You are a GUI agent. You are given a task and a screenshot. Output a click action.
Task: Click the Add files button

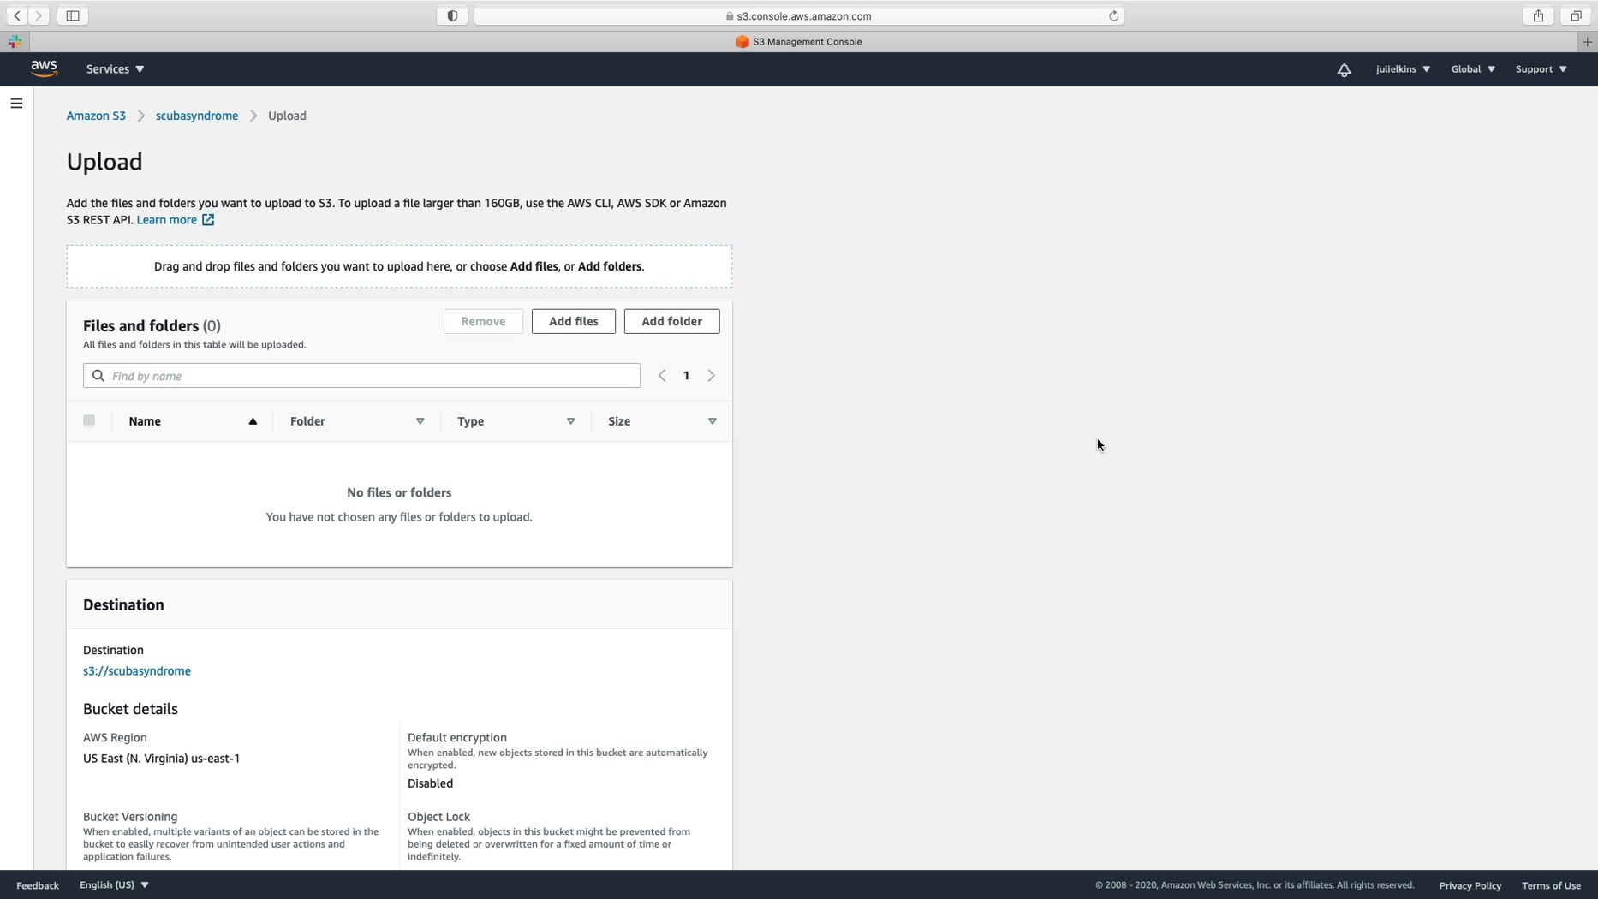click(x=574, y=321)
